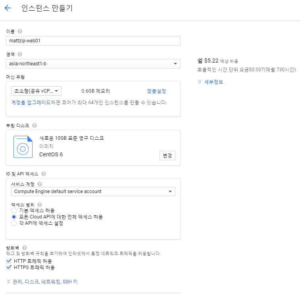300x298 pixels.
Task: Open help icon next to 부팅 디스크
Action: 35,125
